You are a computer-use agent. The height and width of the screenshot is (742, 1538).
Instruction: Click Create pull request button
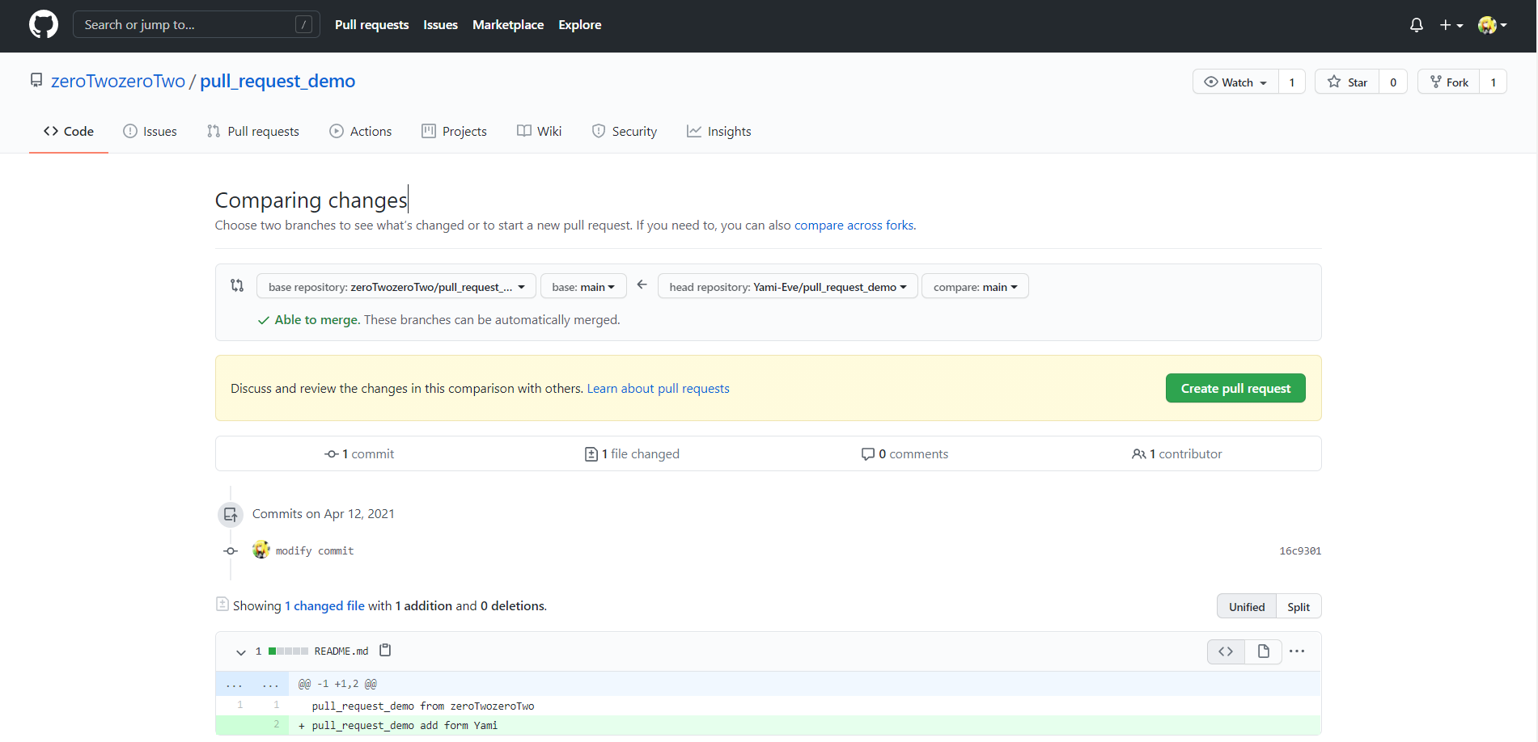pyautogui.click(x=1235, y=388)
